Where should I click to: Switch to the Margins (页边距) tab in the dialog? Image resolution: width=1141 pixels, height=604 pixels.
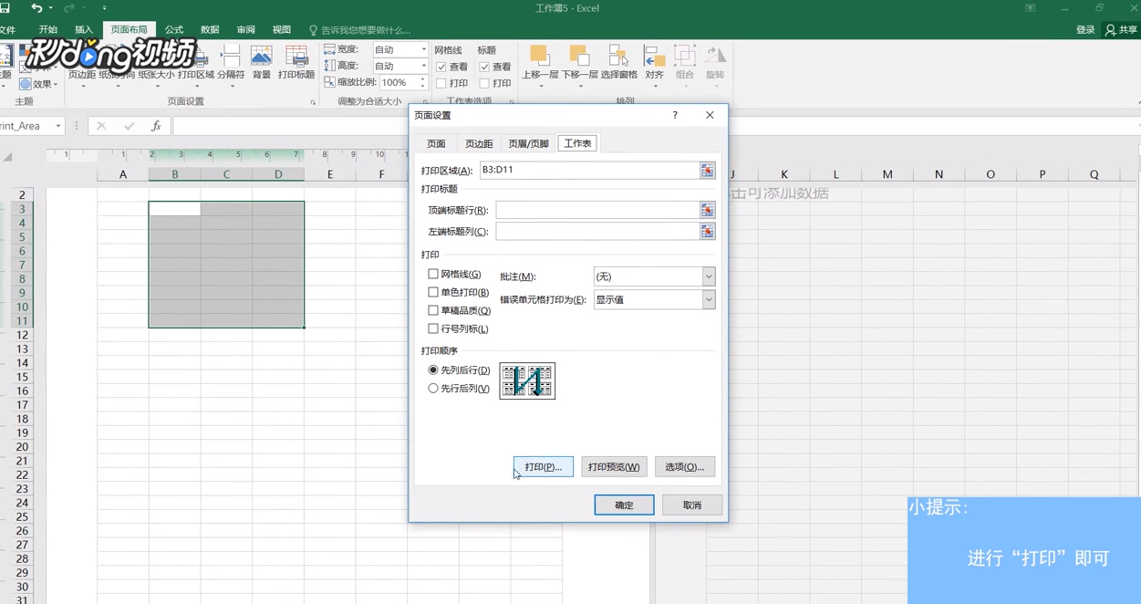click(479, 144)
